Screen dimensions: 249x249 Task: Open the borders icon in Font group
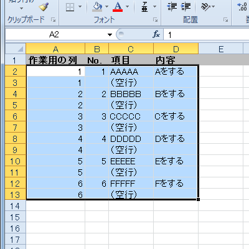pyautogui.click(x=70, y=7)
